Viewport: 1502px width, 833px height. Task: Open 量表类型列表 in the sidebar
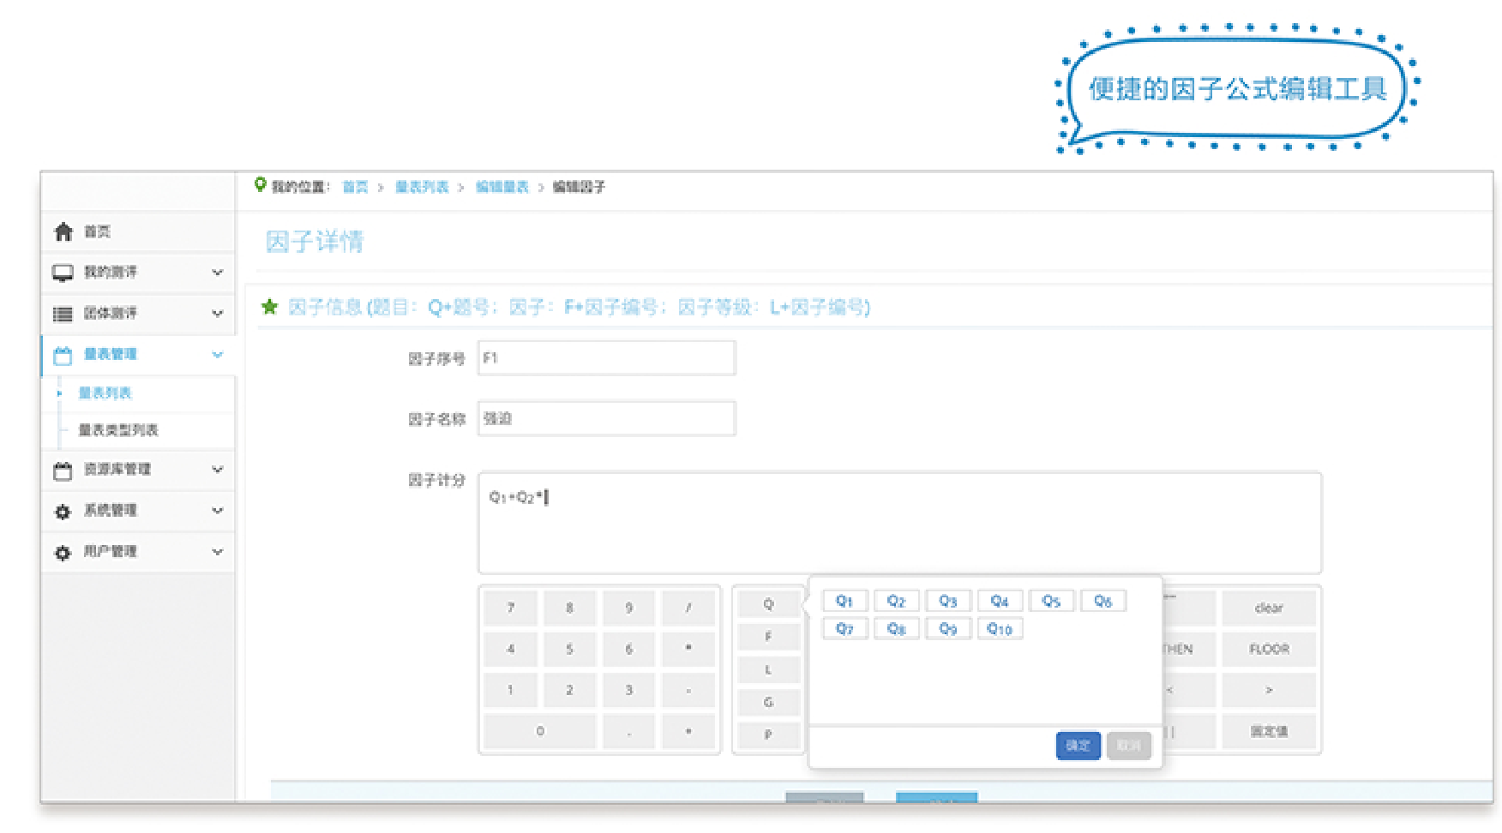coord(118,430)
